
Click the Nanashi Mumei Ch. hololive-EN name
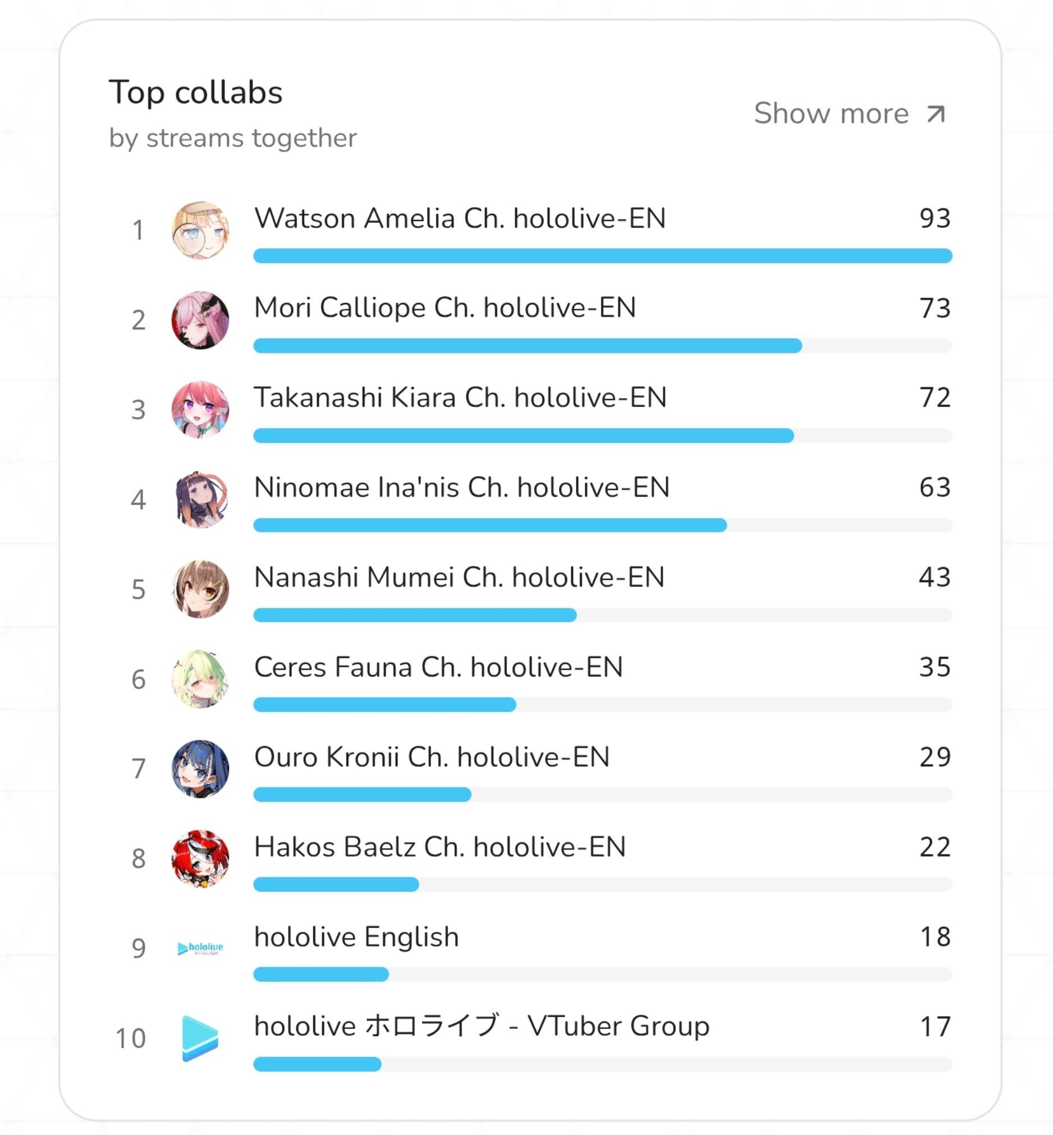(459, 577)
